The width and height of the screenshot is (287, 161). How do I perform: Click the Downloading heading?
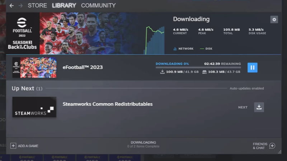coord(191,19)
